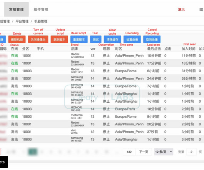
Task: Switch to the 常规管理 tab
Action: coord(17,9)
